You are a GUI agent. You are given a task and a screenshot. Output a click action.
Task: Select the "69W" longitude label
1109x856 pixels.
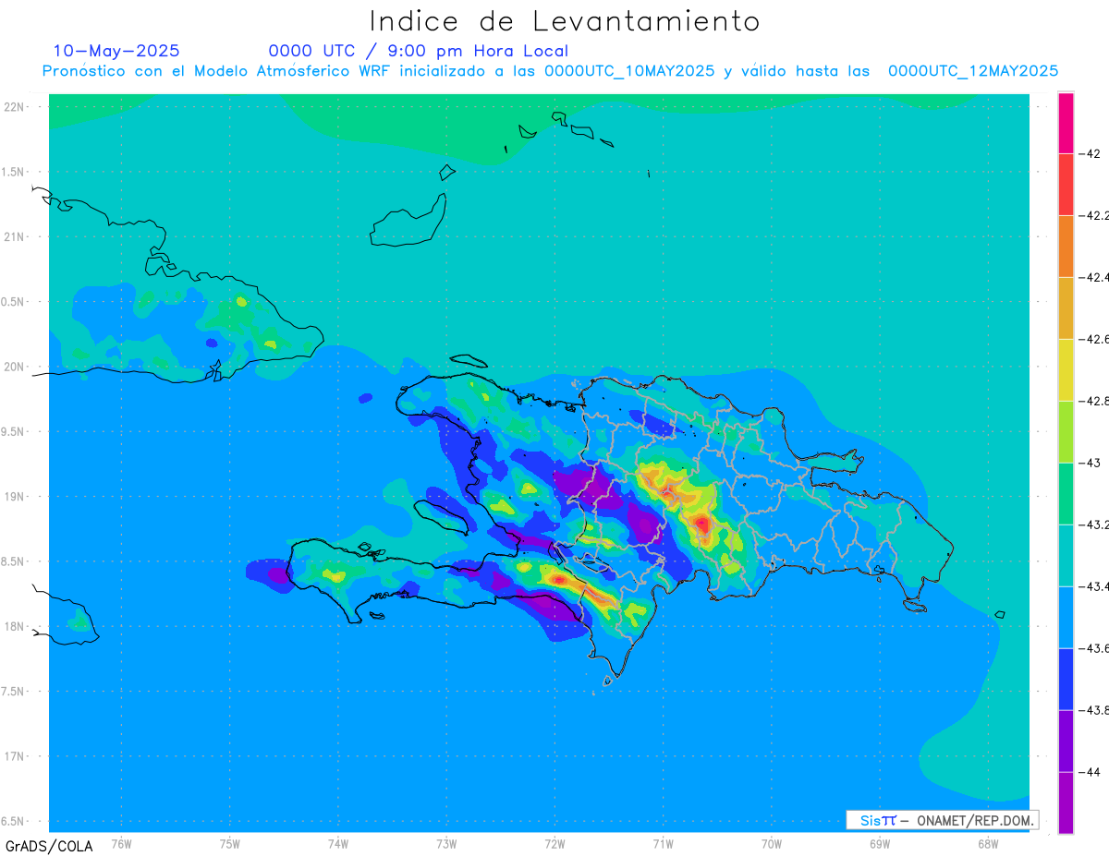click(x=880, y=842)
